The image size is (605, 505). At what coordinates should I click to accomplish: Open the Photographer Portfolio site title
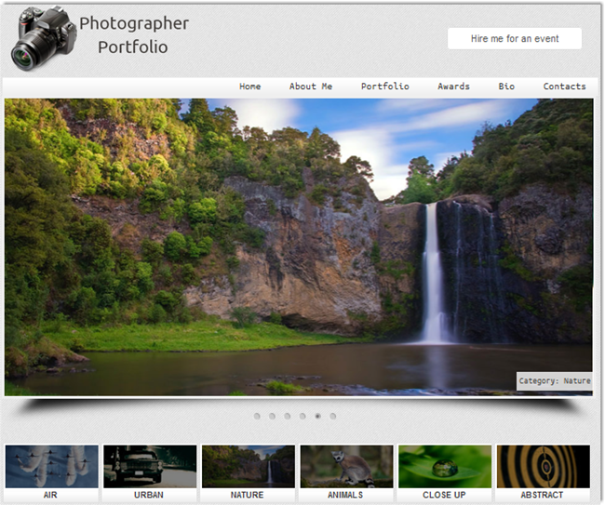[133, 35]
